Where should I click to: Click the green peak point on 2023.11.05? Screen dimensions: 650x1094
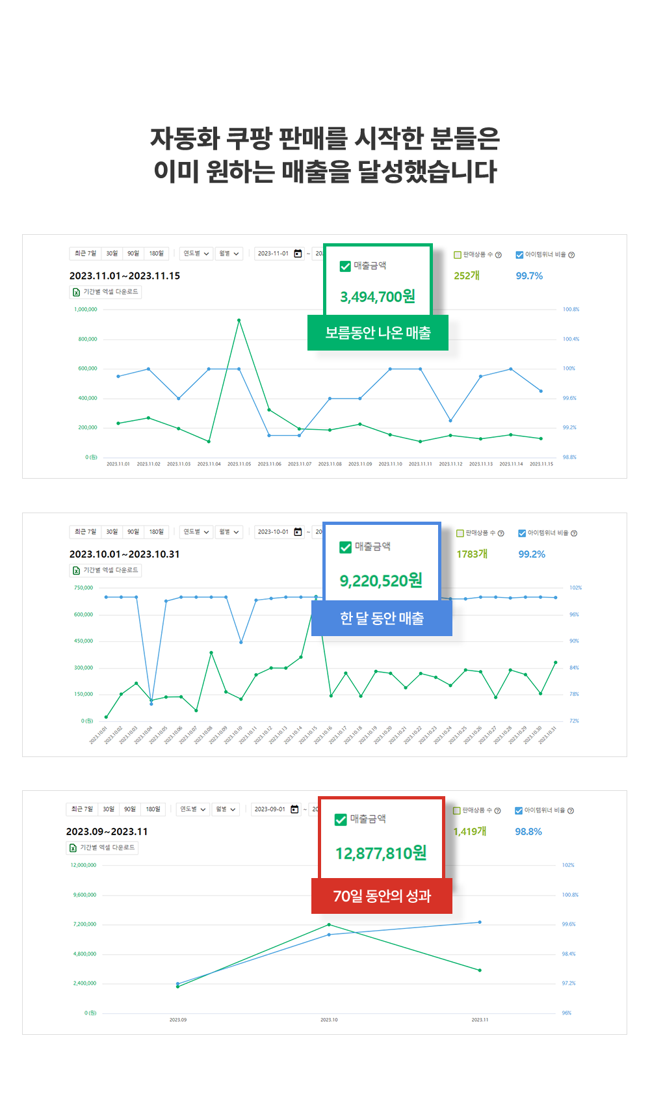click(x=239, y=320)
